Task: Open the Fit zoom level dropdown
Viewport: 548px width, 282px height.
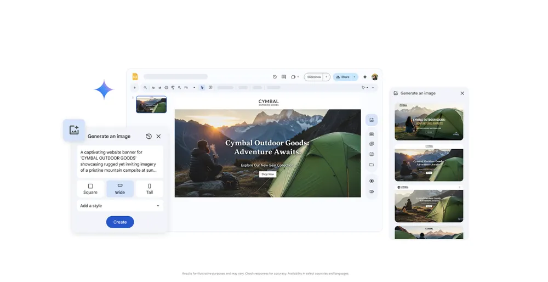Action: [x=190, y=88]
